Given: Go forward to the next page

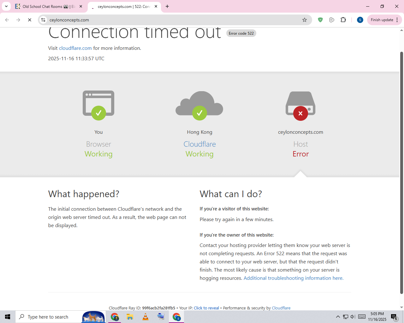Looking at the screenshot, I should click(x=18, y=20).
